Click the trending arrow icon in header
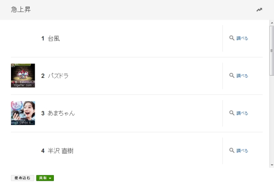This screenshot has width=274, height=185. pyautogui.click(x=259, y=10)
